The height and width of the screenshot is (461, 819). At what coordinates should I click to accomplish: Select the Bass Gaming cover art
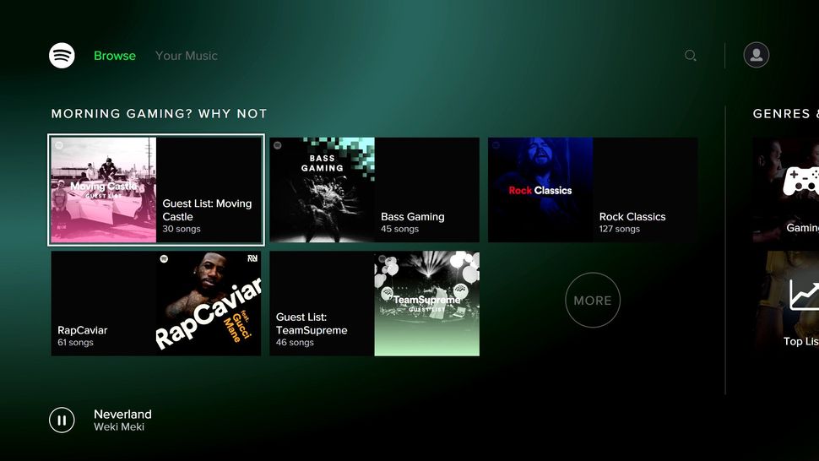(x=322, y=190)
